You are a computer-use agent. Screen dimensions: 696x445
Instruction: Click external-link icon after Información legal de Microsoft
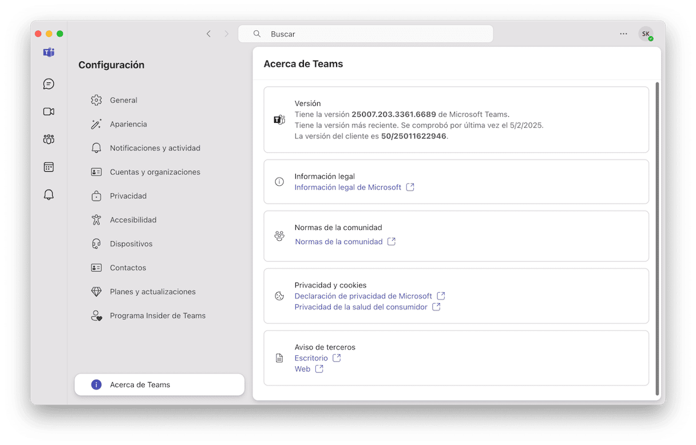pyautogui.click(x=410, y=187)
